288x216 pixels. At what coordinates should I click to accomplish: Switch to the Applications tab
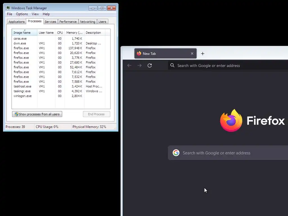tap(17, 22)
